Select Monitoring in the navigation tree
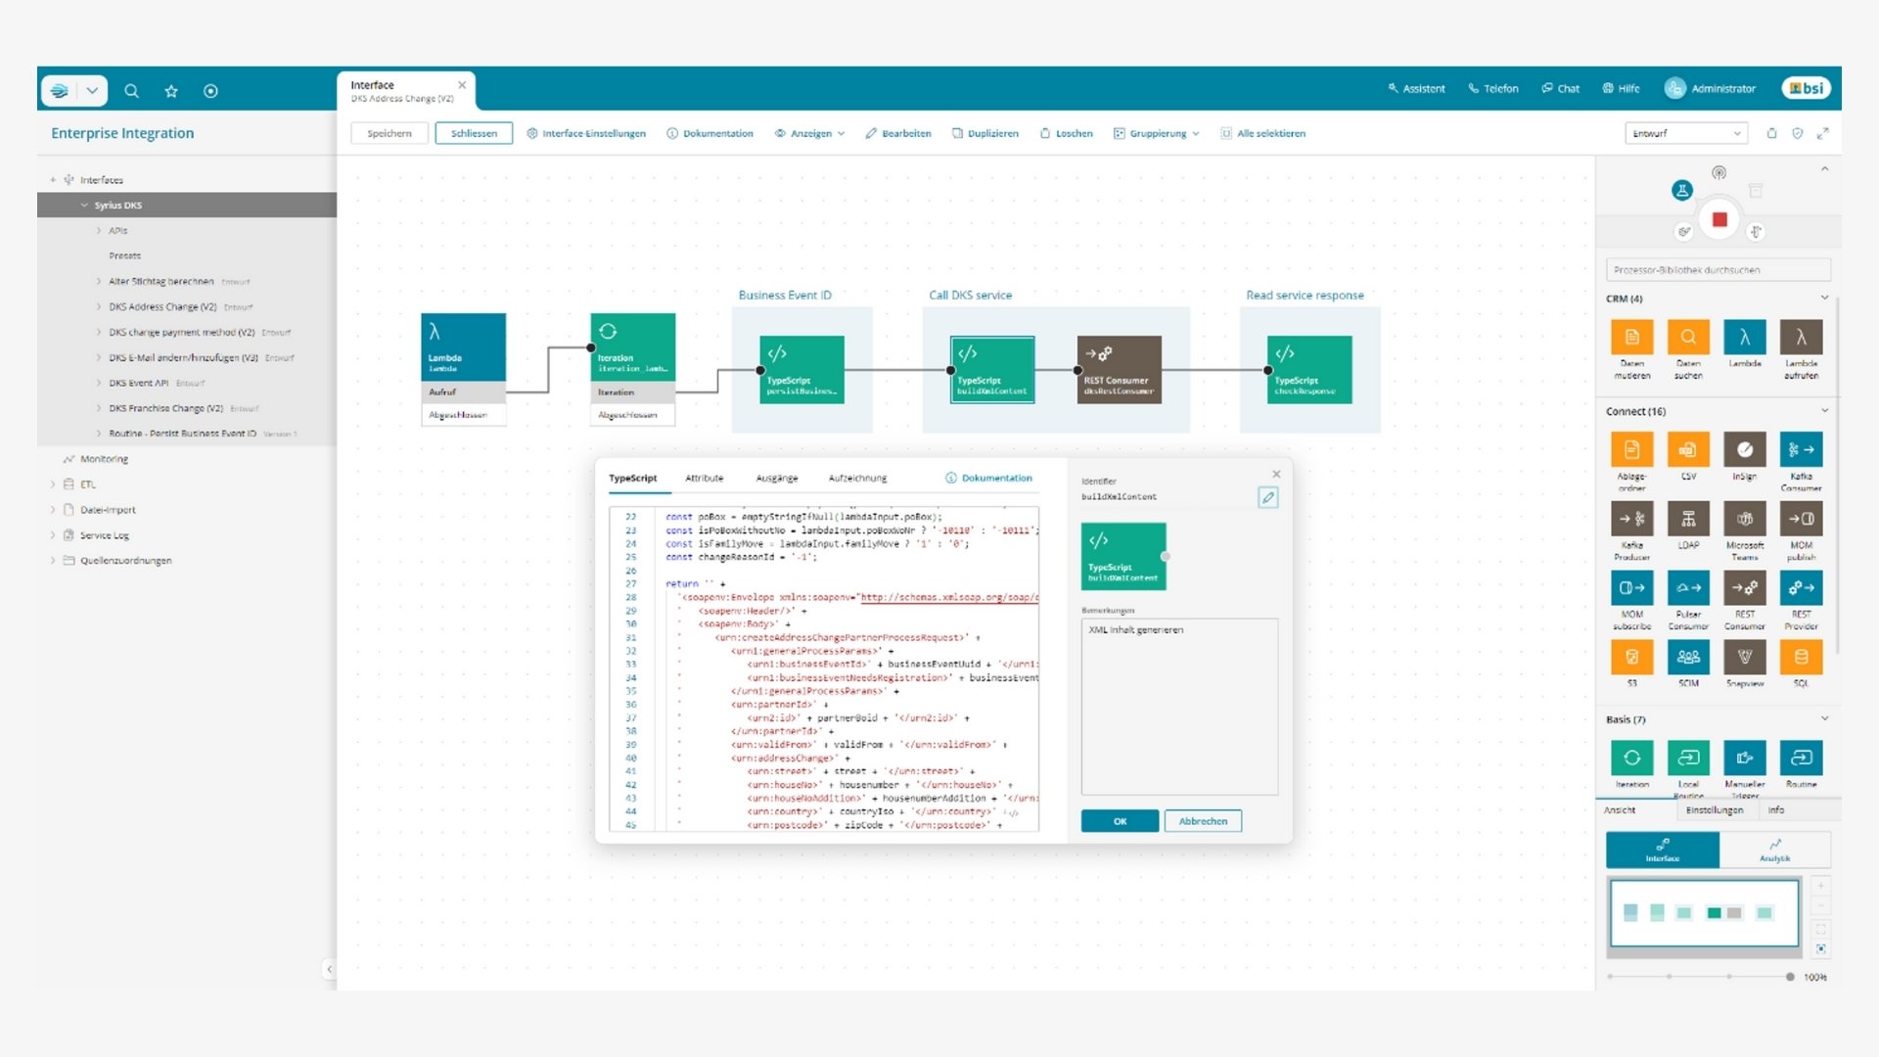This screenshot has height=1057, width=1879. 104,459
